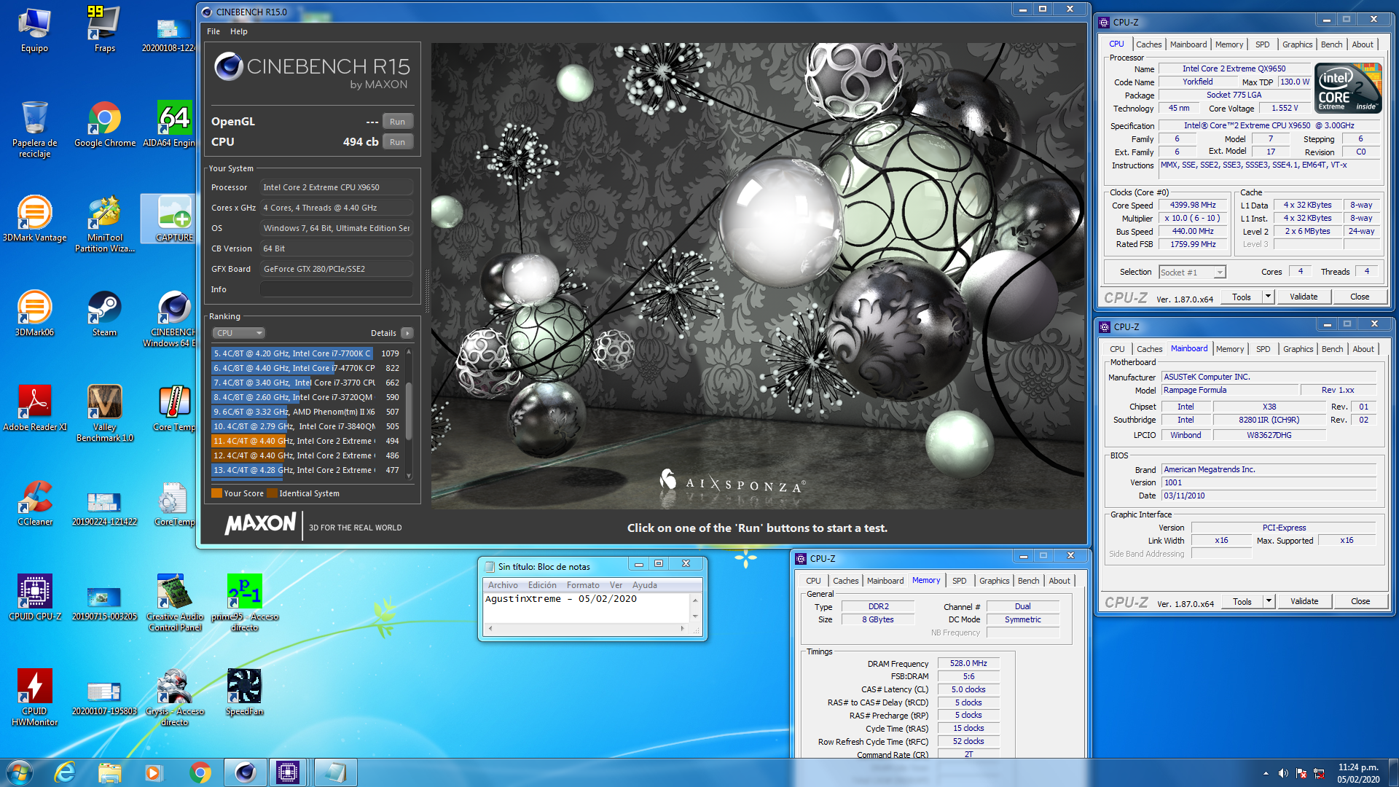Open Cinebench Help menu
1399x787 pixels.
pos(238,31)
